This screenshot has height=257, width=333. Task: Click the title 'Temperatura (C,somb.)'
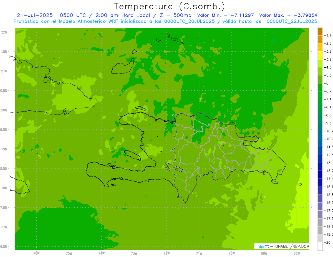coord(170,6)
